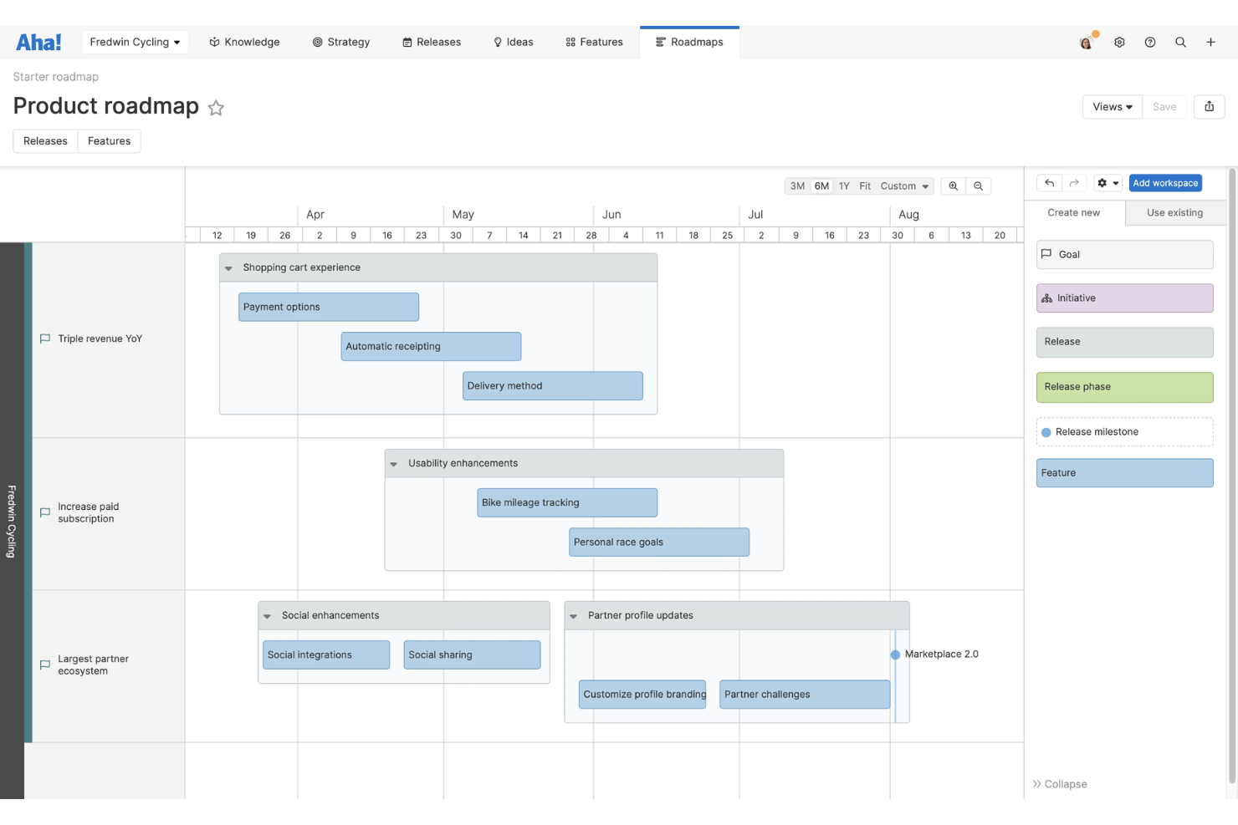Open the roadmap gear settings dropdown
Image resolution: width=1238 pixels, height=825 pixels.
pos(1108,183)
